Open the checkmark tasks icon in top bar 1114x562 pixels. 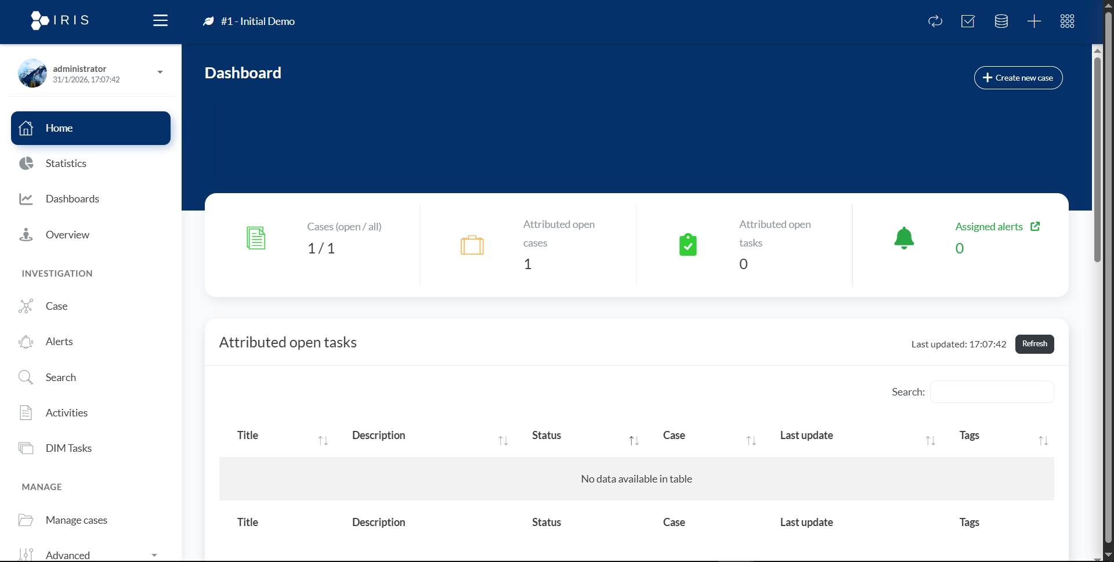tap(968, 21)
